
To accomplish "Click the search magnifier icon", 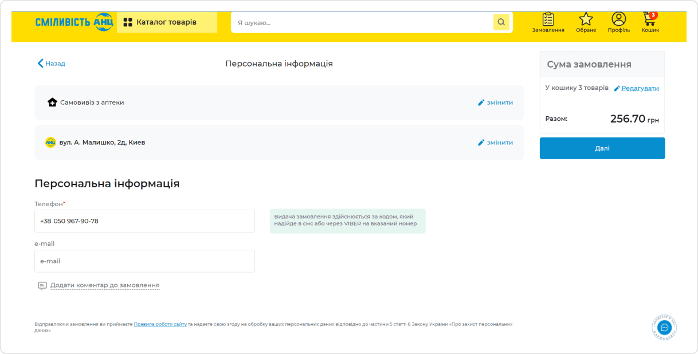I will point(501,22).
